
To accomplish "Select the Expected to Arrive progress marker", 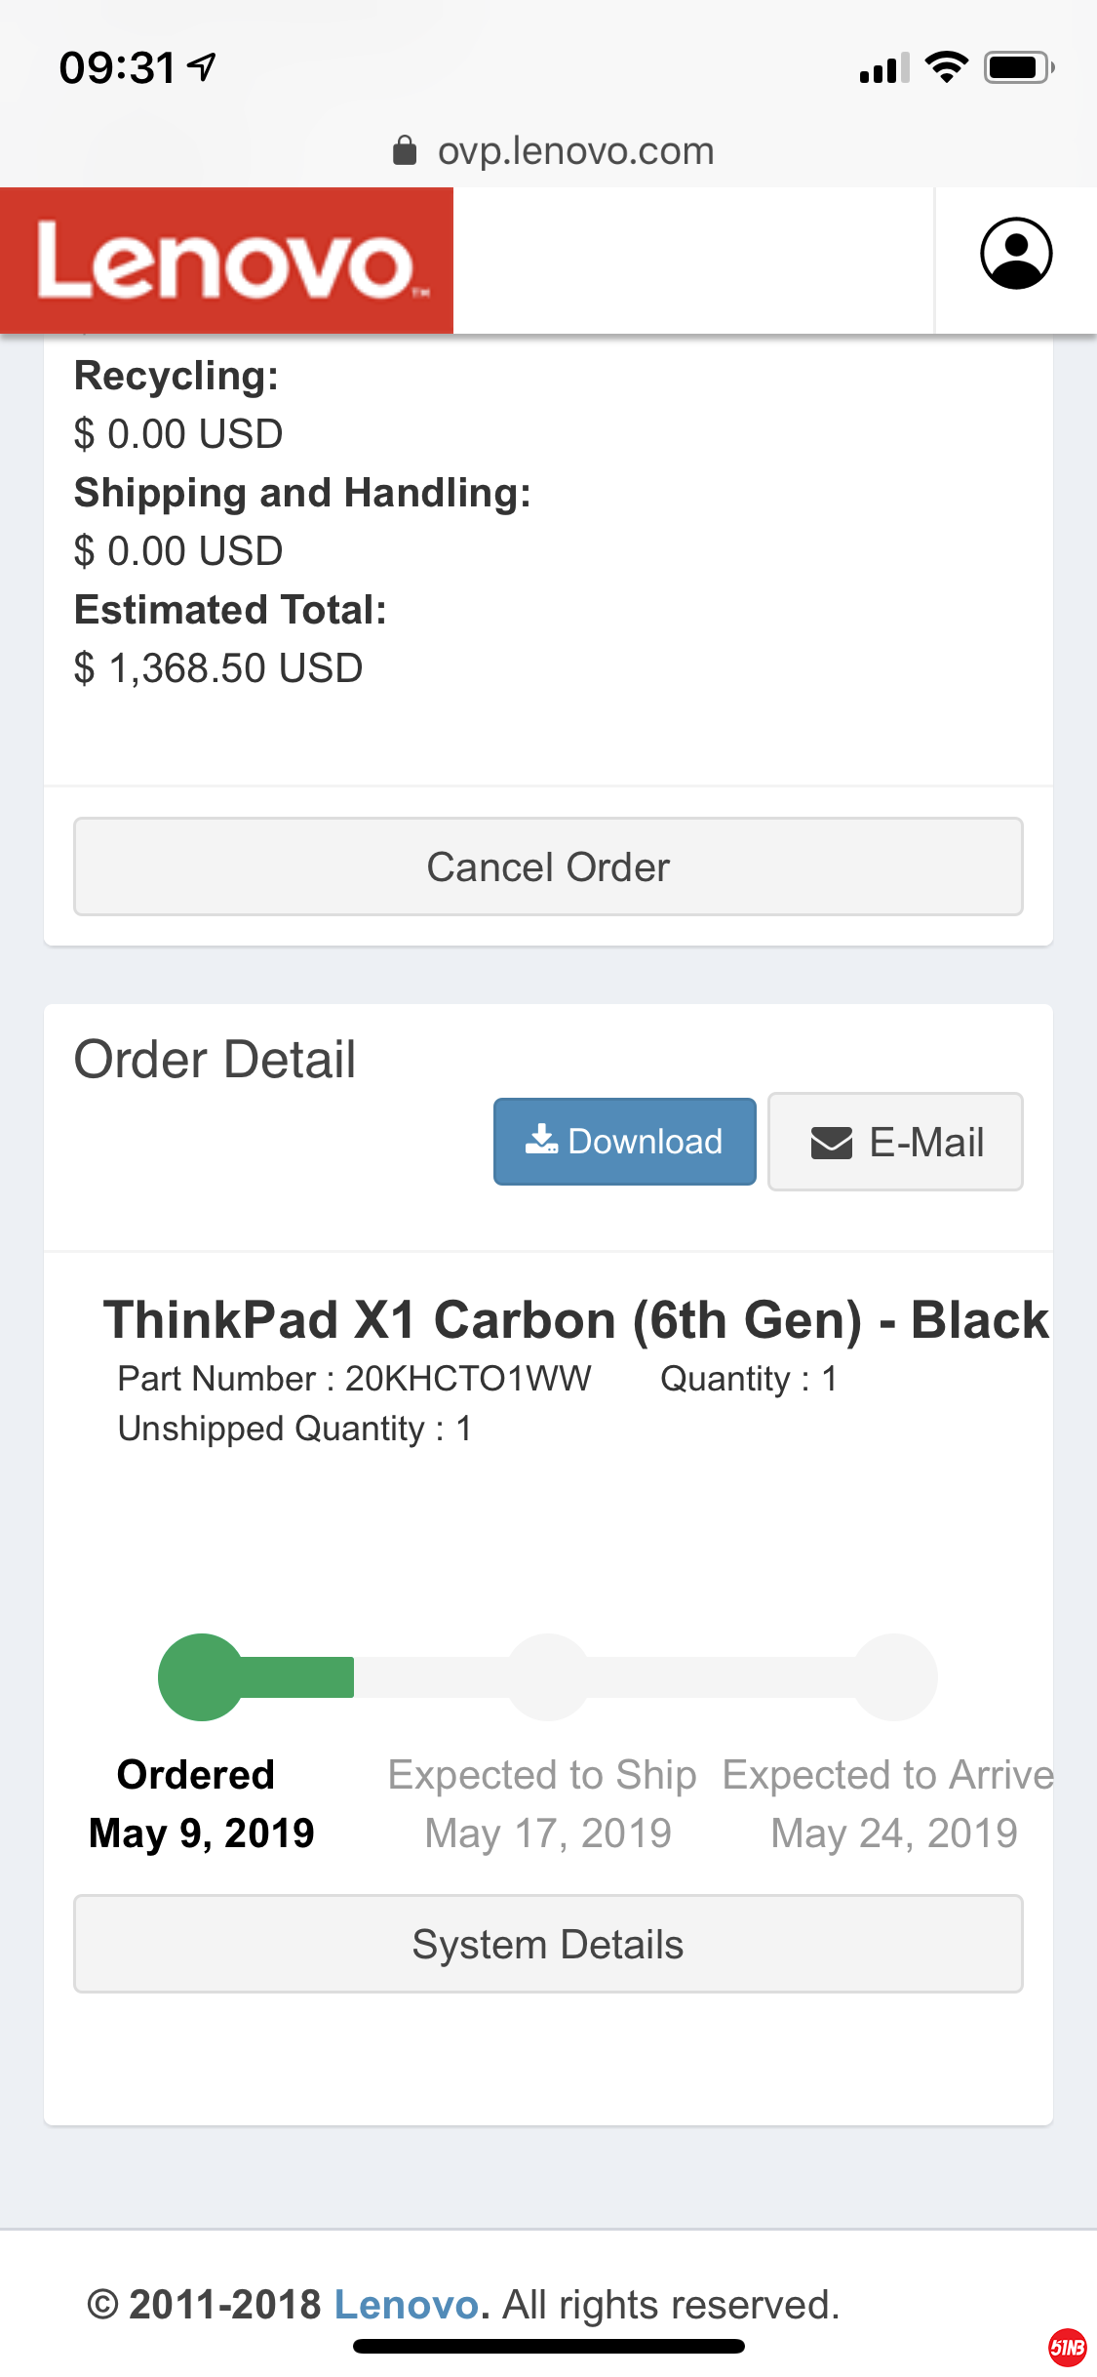I will coord(894,1676).
